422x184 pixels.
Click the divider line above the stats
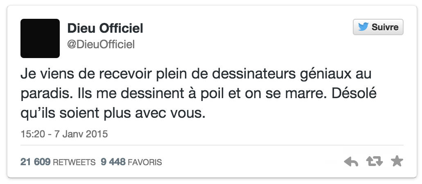pos(212,145)
